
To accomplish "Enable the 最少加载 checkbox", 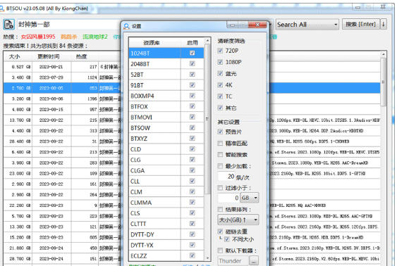I will click(220, 166).
